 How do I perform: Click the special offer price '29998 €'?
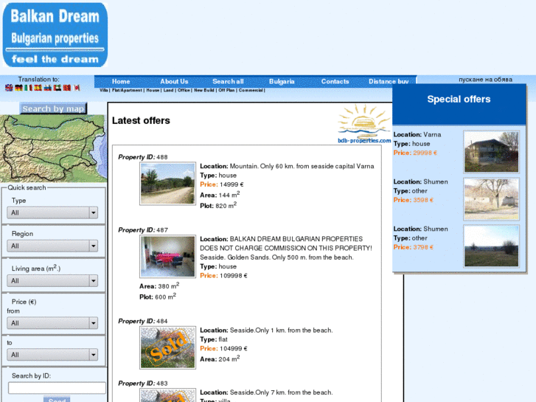[425, 153]
